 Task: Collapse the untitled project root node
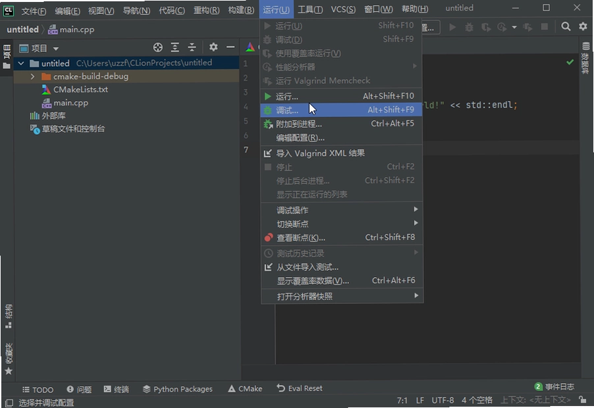(21, 63)
